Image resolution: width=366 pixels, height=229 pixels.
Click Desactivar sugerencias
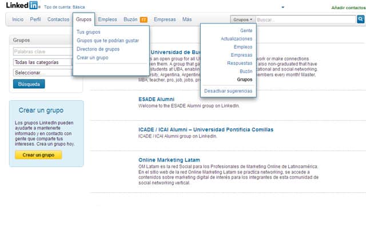pos(228,91)
